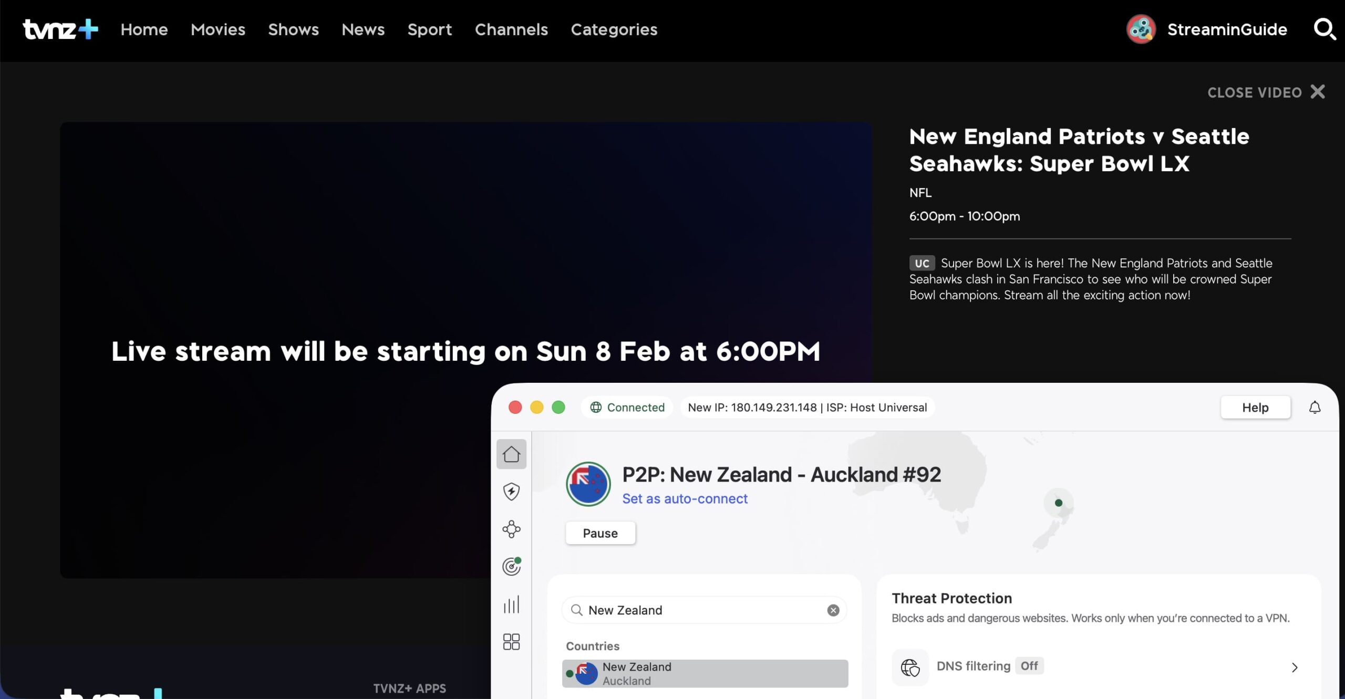
Task: Open the speed statistics panel
Action: click(x=511, y=604)
